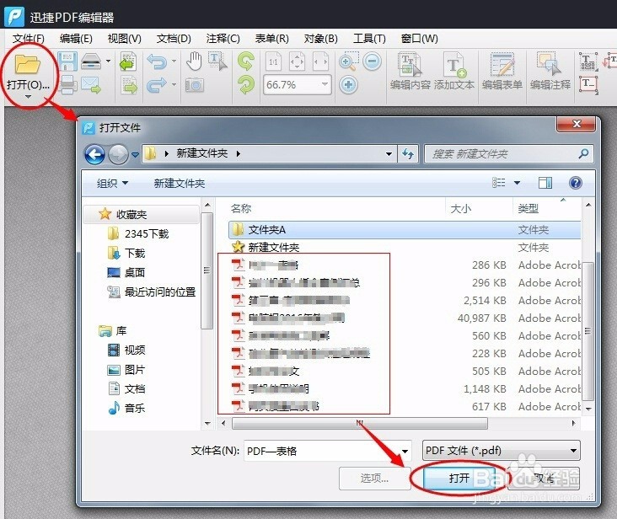The width and height of the screenshot is (617, 519).
Task: Click the Add Text tool
Action: (454, 71)
